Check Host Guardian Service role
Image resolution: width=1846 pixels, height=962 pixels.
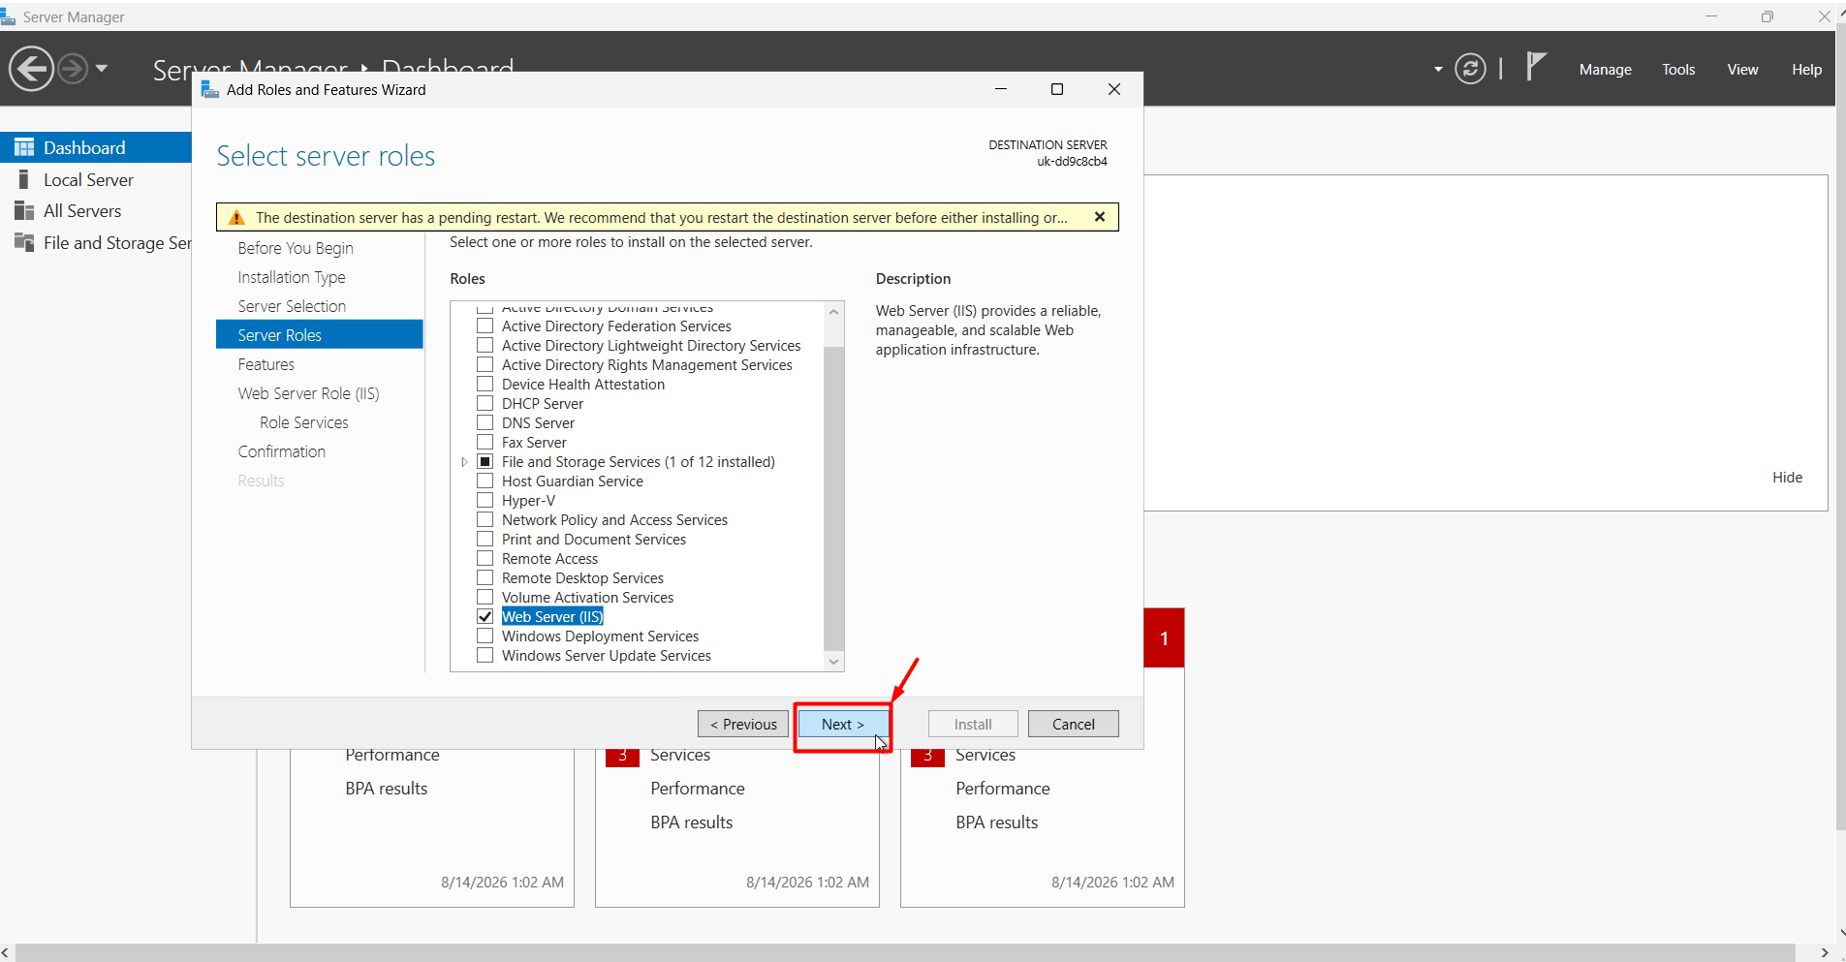tap(485, 481)
